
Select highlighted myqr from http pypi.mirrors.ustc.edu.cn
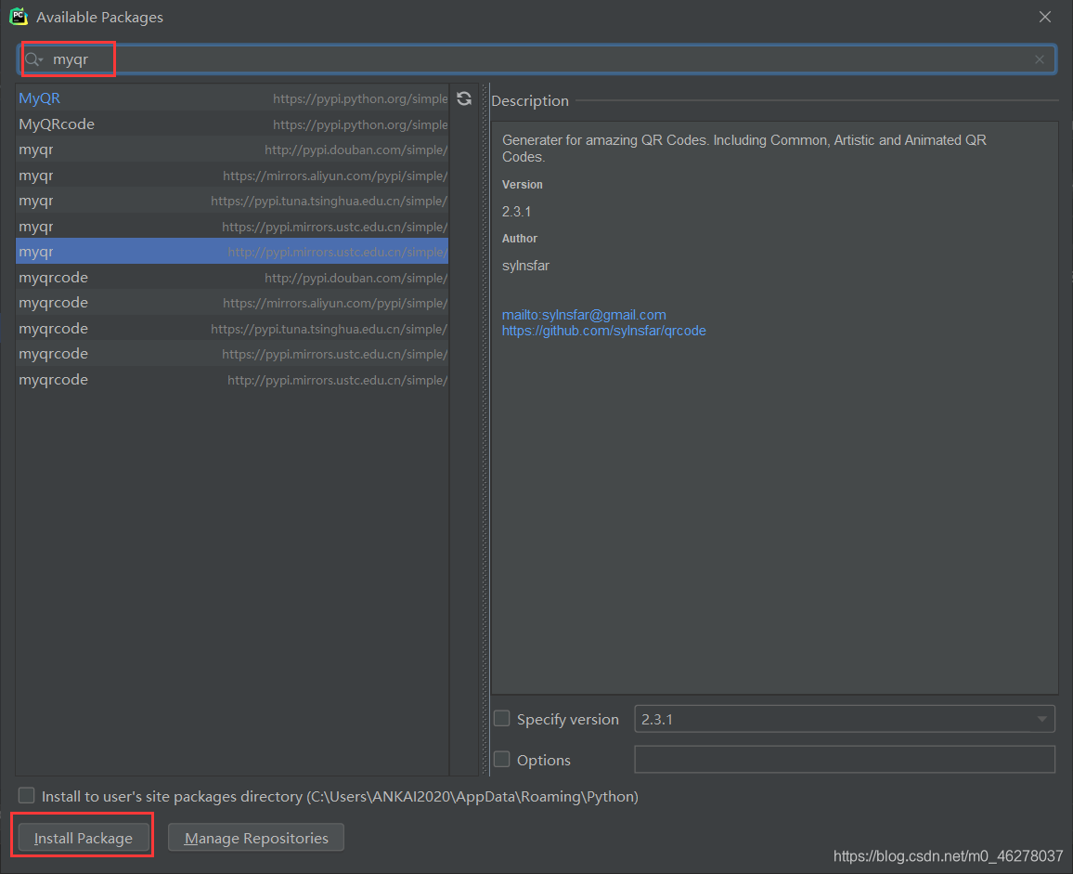(232, 252)
